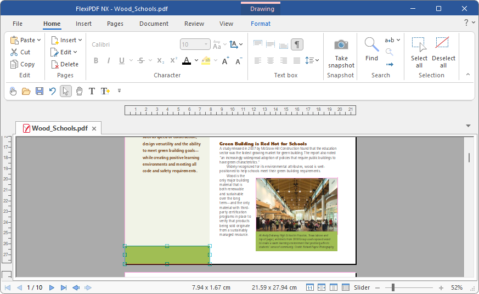Open the font size dropdown
The height and width of the screenshot is (294, 479).
206,44
